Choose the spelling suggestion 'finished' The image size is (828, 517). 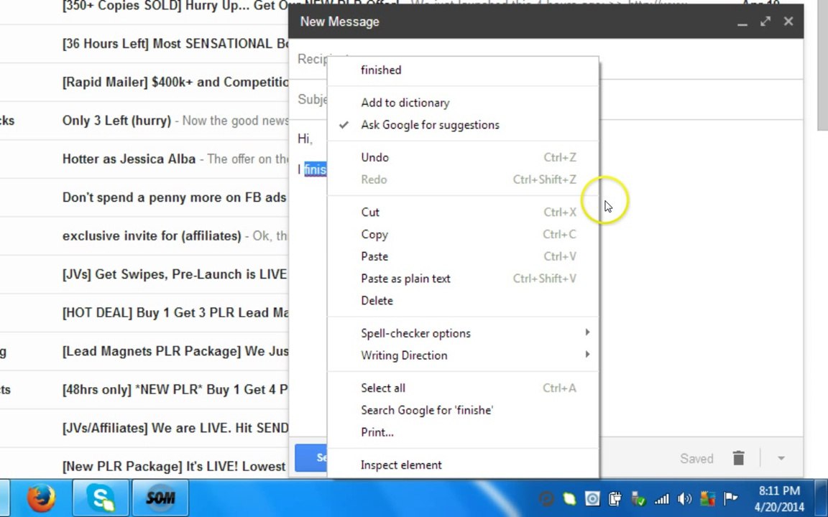pyautogui.click(x=463, y=70)
